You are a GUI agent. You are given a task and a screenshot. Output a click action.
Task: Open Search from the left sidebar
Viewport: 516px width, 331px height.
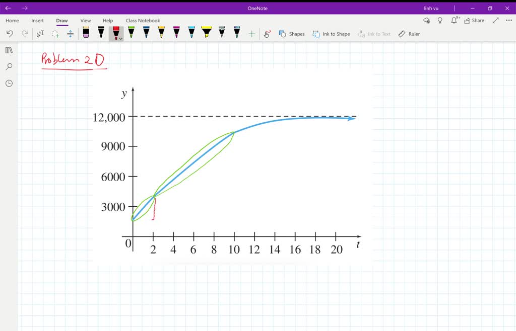pyautogui.click(x=9, y=66)
